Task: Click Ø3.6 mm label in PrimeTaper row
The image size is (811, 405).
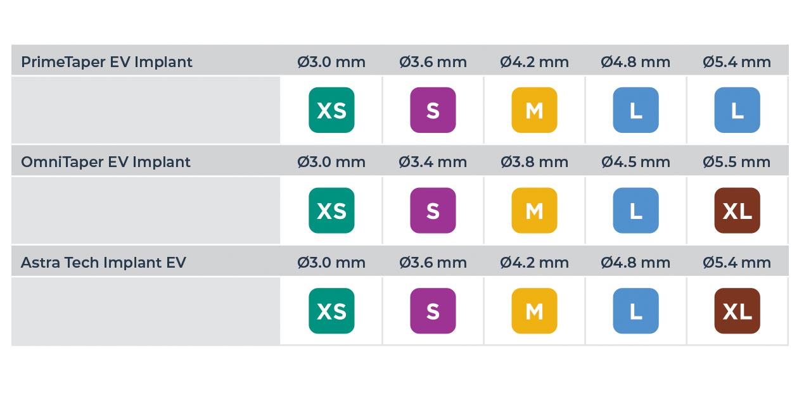Action: 433,62
